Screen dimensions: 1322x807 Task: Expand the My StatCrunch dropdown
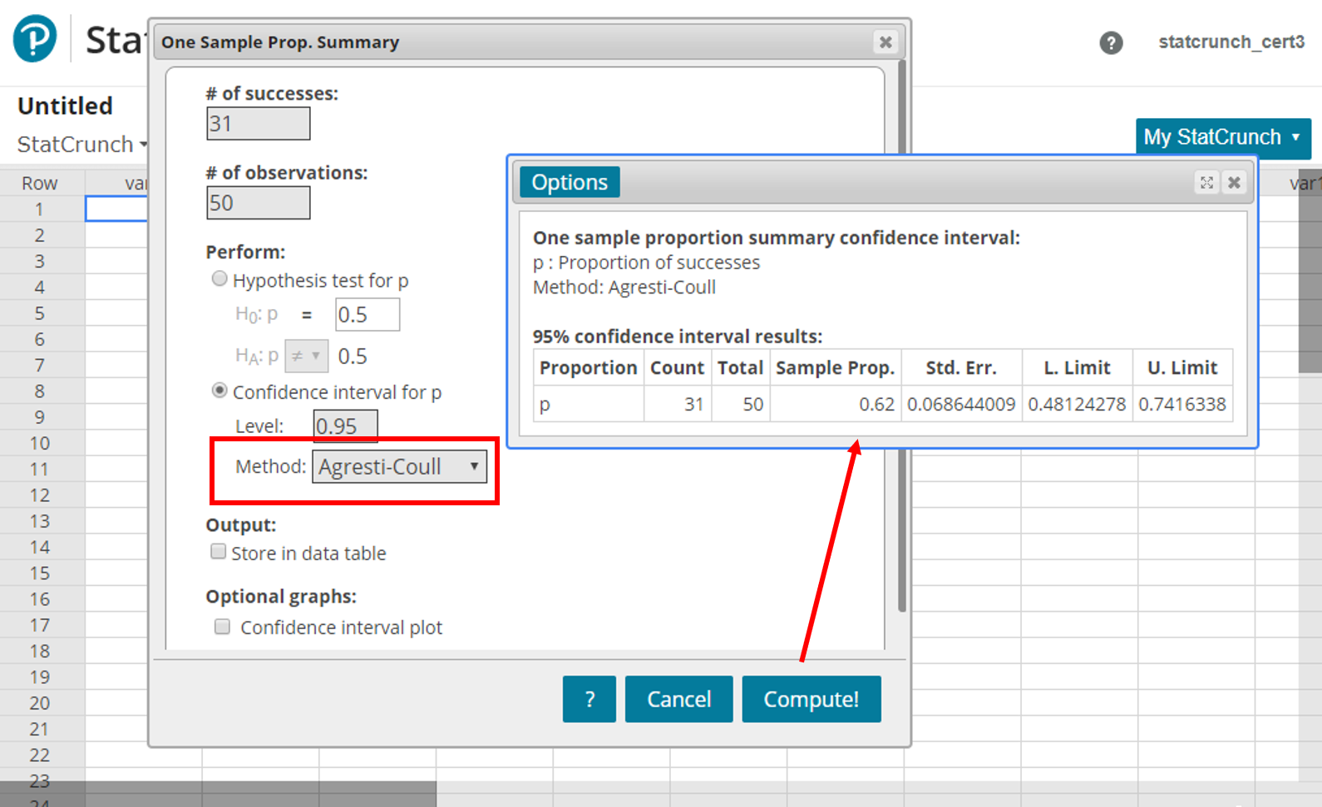click(1222, 137)
